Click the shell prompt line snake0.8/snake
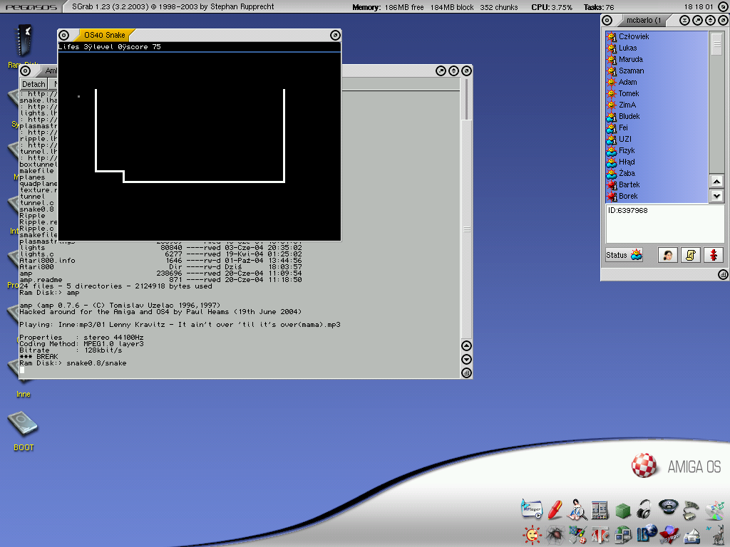730x547 pixels. click(x=73, y=363)
